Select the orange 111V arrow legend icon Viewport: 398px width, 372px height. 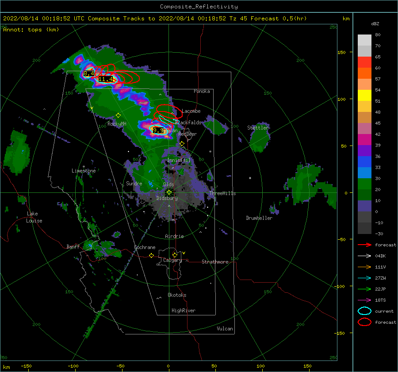[x=364, y=267]
